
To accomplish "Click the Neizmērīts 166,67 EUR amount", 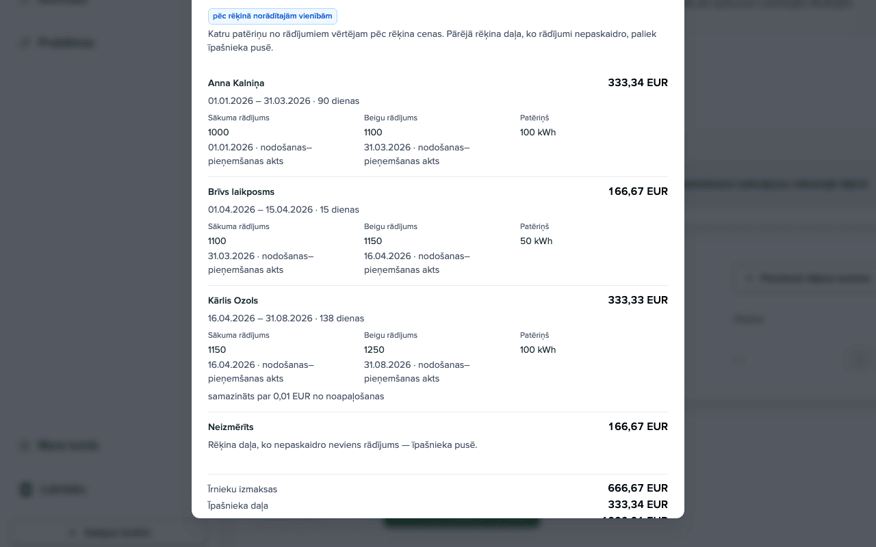I will tap(638, 427).
